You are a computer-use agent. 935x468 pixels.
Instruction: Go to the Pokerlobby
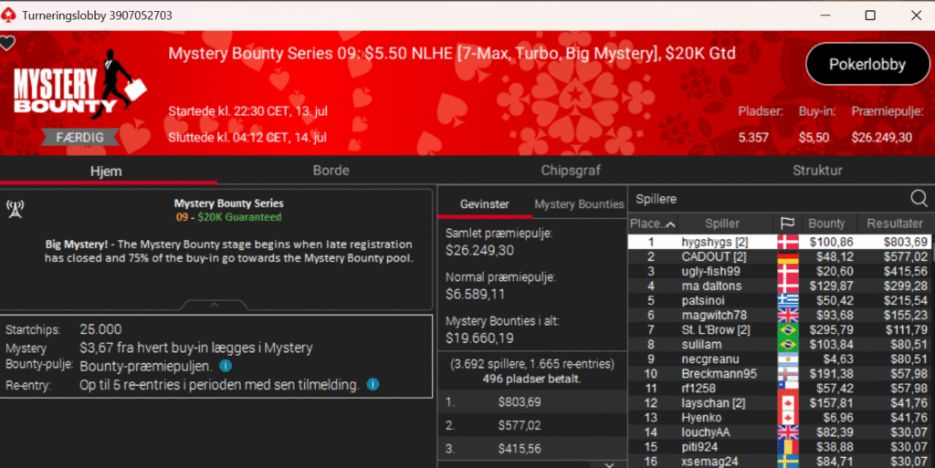point(867,64)
